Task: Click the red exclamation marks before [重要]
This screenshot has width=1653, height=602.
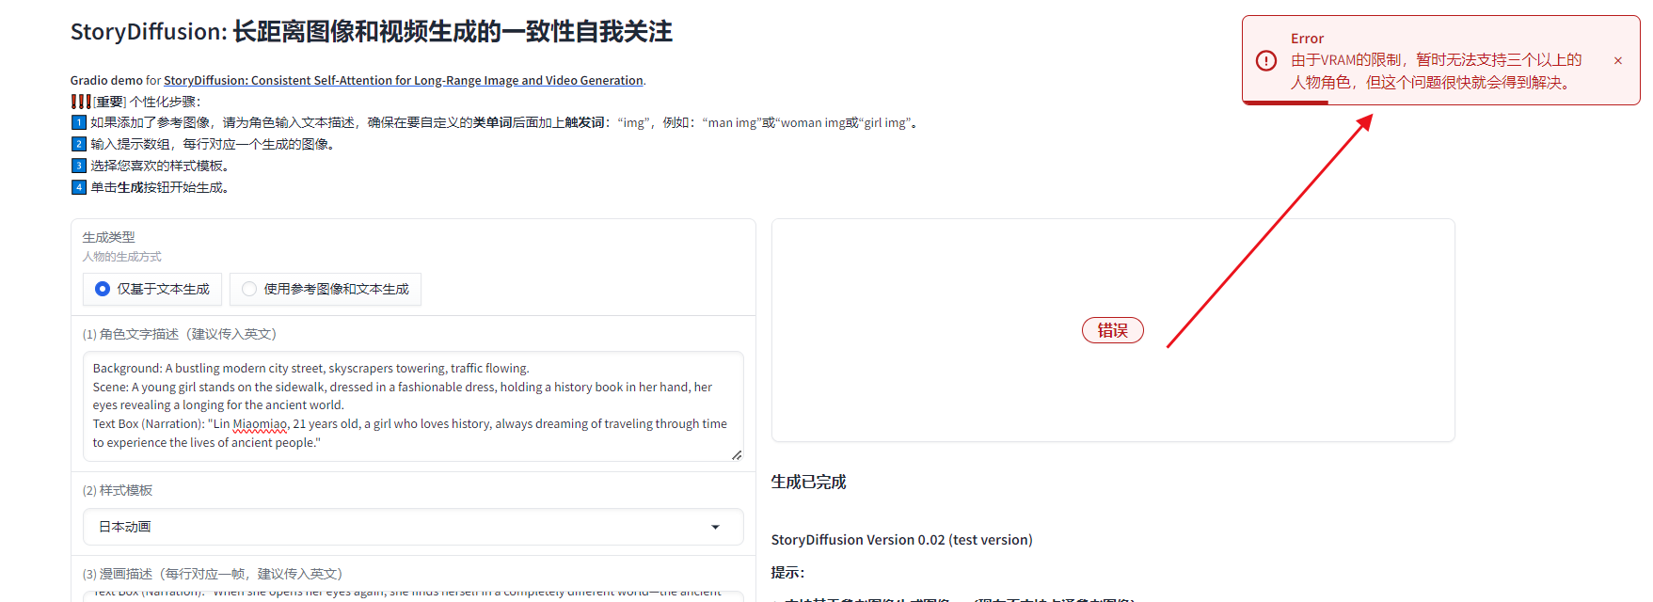Action: (x=81, y=102)
